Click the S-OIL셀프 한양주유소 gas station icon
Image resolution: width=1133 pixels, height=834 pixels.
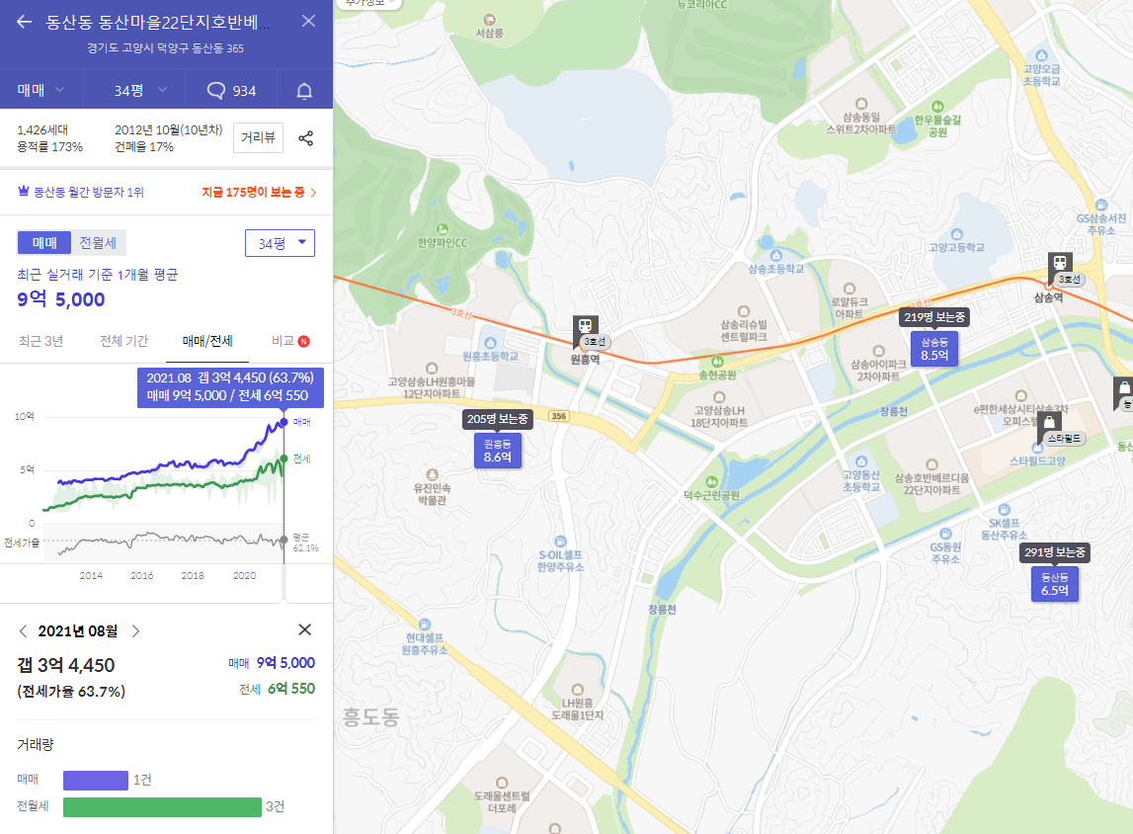(x=560, y=542)
